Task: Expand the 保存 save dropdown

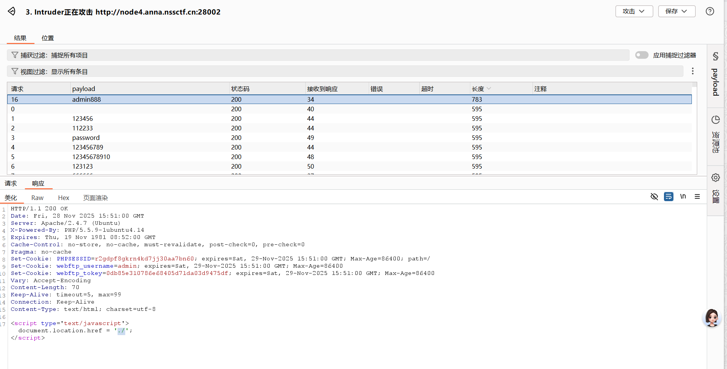Action: click(x=676, y=11)
